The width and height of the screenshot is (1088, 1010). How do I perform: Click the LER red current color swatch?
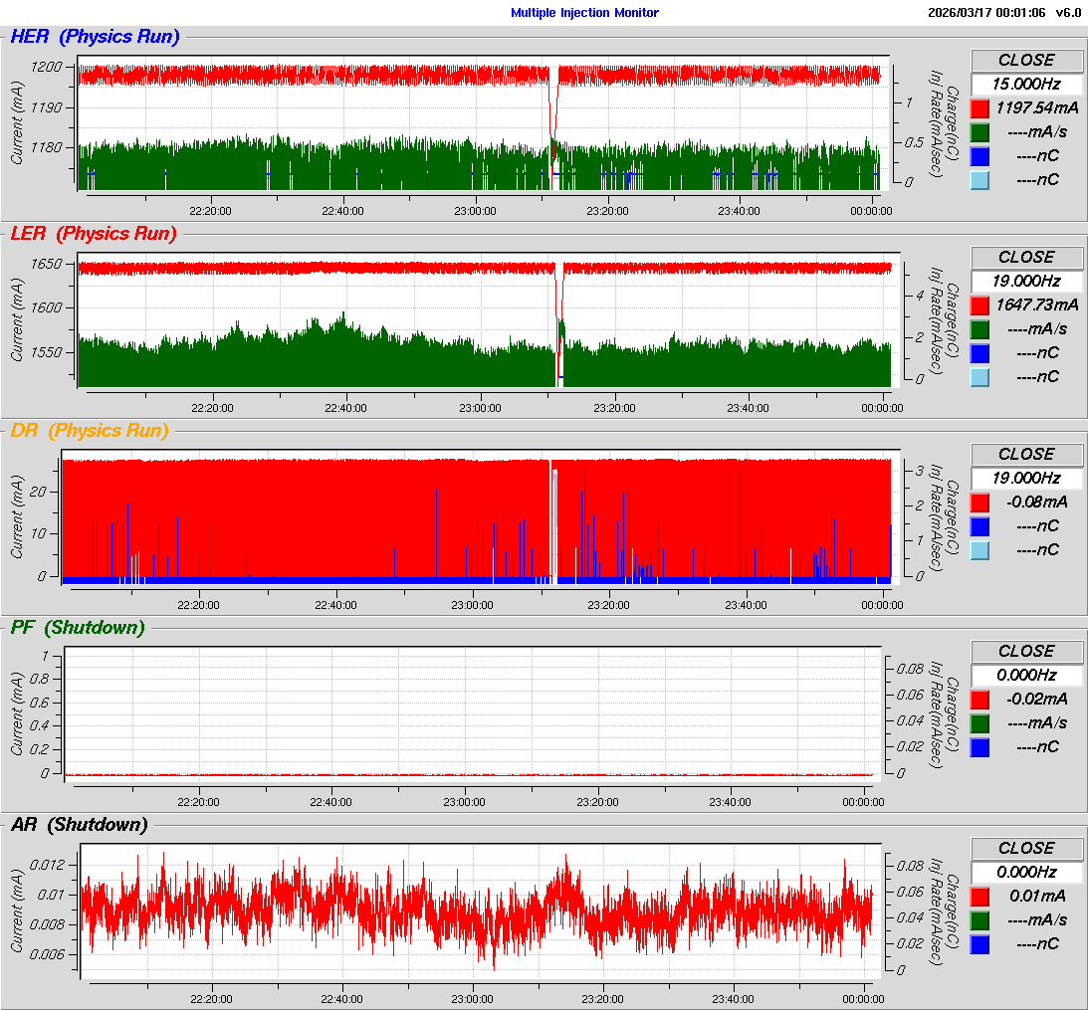(x=979, y=305)
